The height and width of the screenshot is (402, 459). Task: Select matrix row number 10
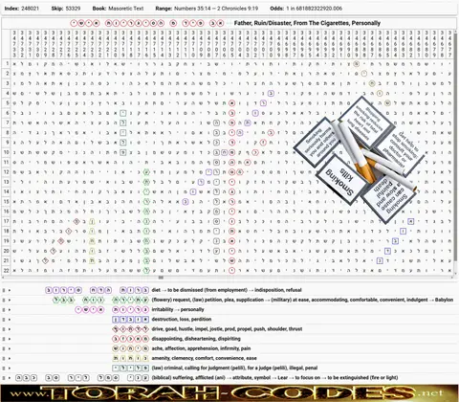(x=7, y=152)
